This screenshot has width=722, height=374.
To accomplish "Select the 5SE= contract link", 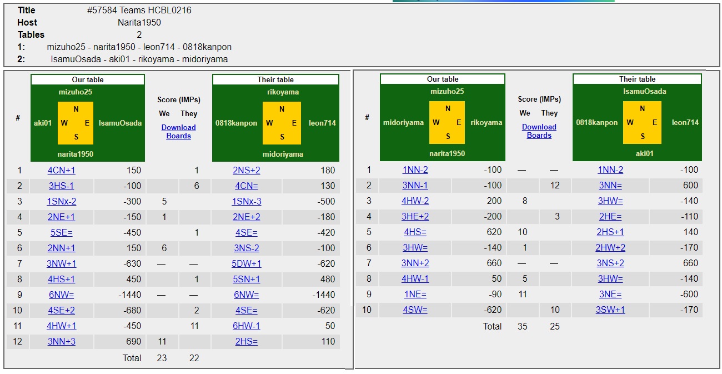I will coord(61,232).
